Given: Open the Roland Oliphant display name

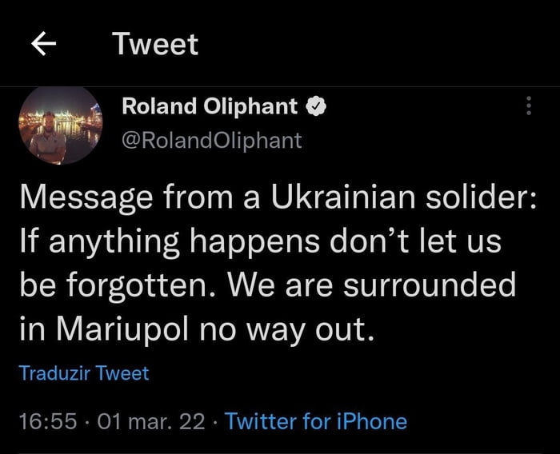Looking at the screenshot, I should (210, 106).
